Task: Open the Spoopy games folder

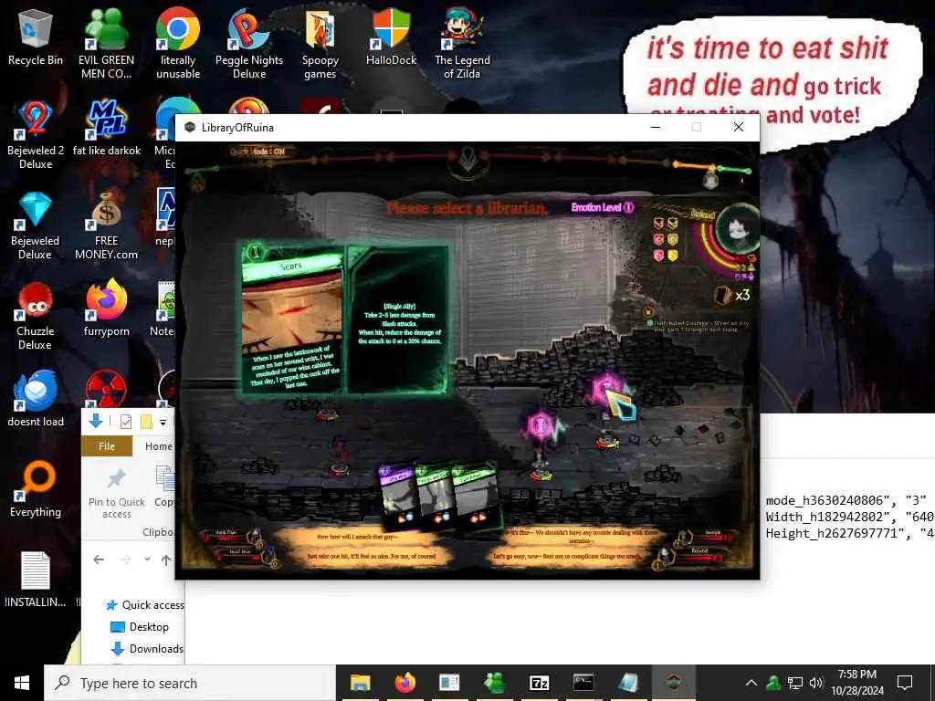Action: (x=320, y=45)
